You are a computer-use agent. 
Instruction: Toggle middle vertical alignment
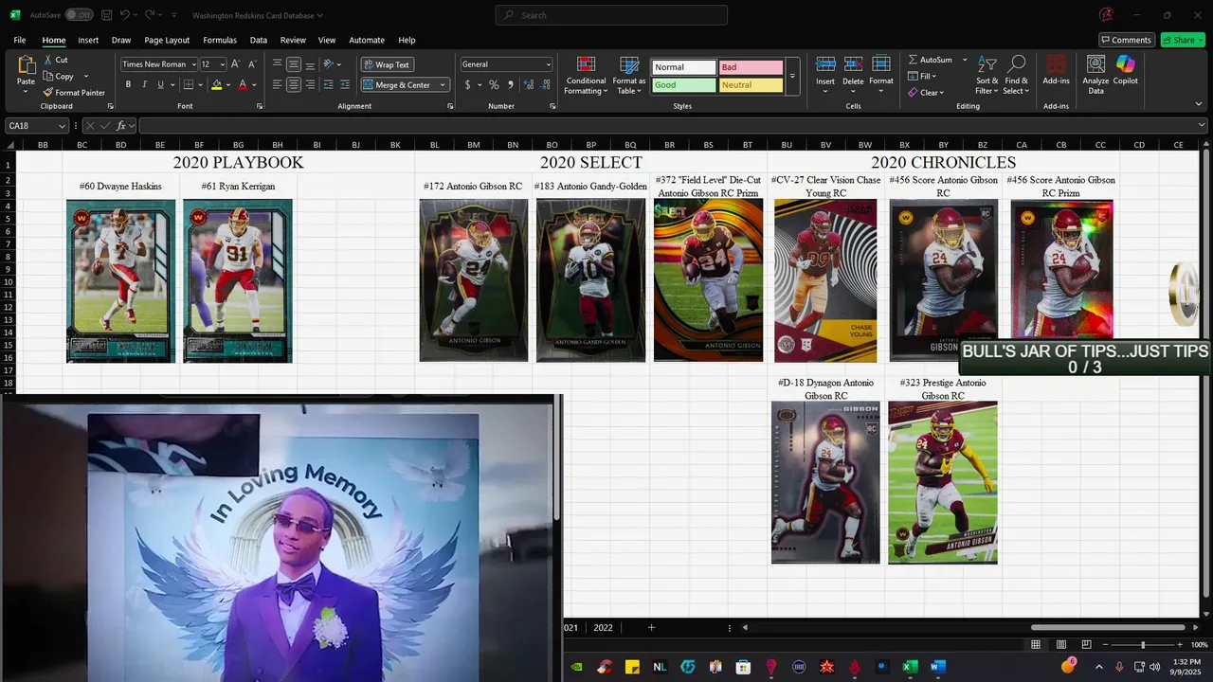tap(294, 64)
